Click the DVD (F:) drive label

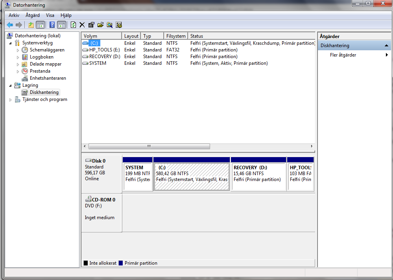(x=93, y=206)
